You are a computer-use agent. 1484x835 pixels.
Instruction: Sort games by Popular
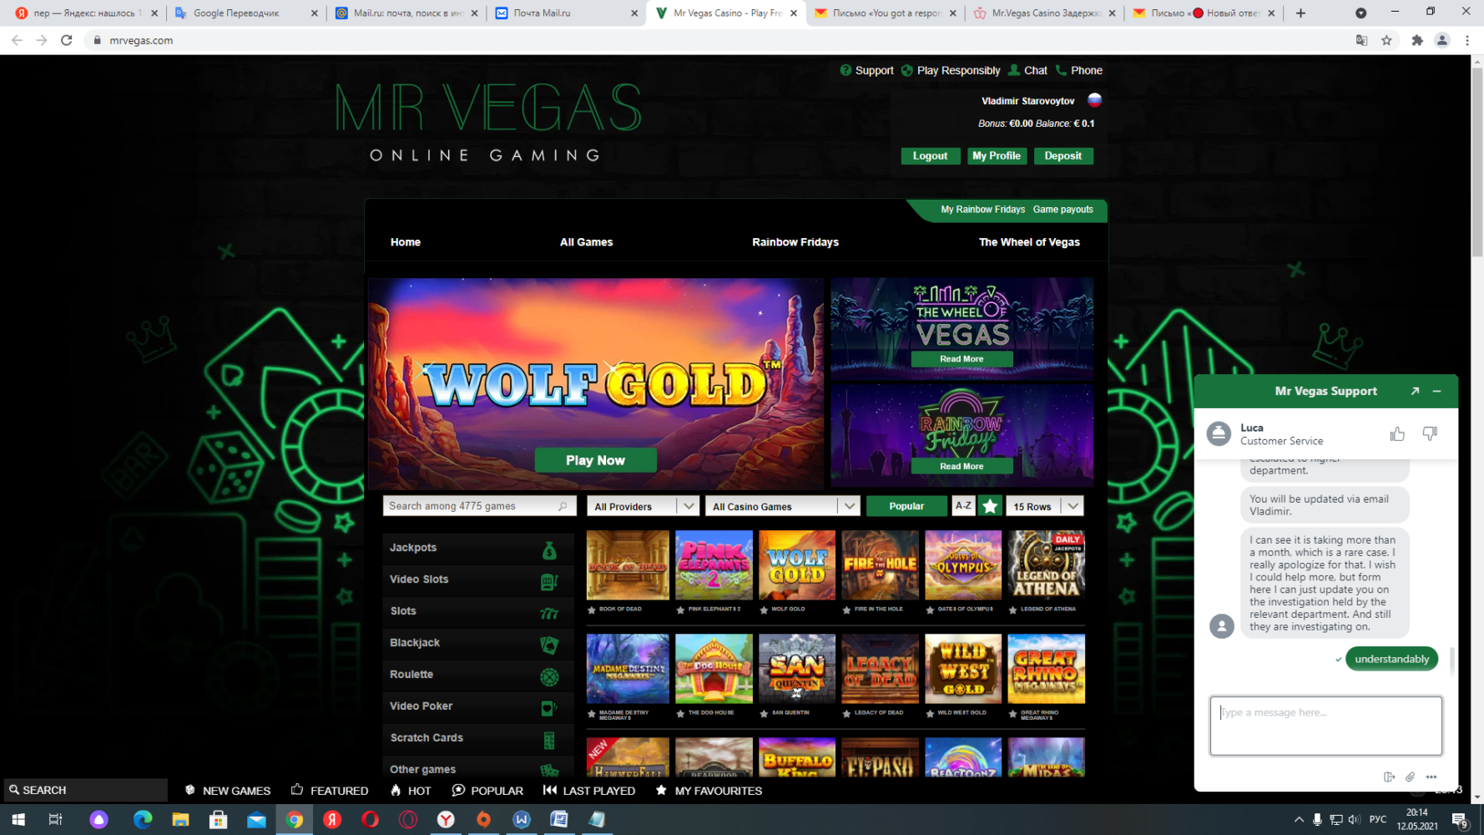pyautogui.click(x=906, y=506)
